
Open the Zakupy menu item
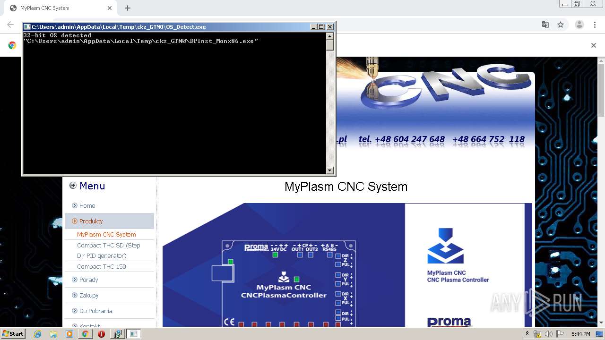point(89,295)
